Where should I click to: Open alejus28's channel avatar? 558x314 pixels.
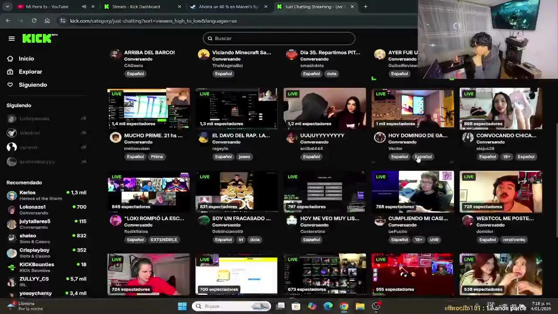click(468, 138)
